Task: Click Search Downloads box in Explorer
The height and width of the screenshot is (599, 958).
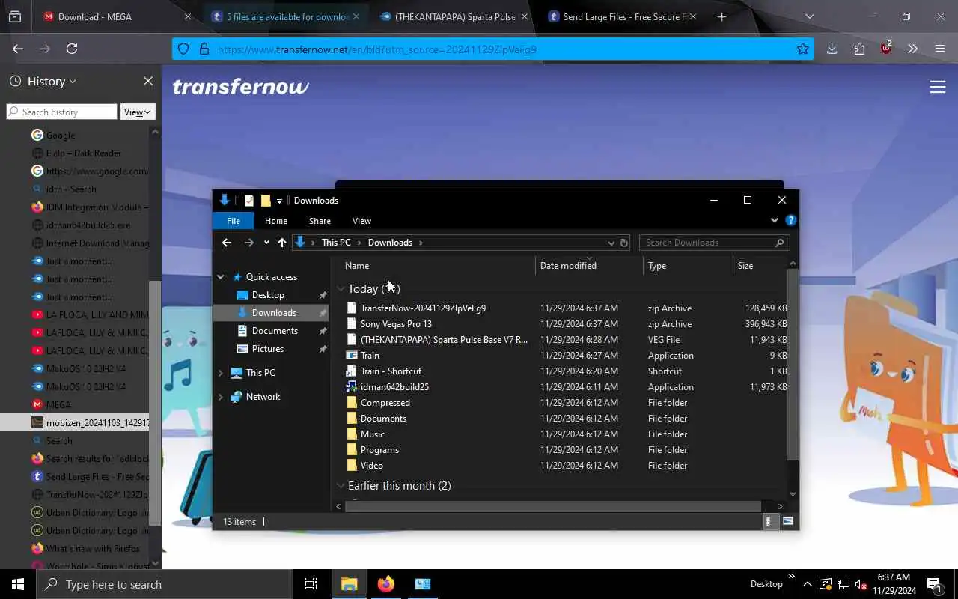Action: 714,243
